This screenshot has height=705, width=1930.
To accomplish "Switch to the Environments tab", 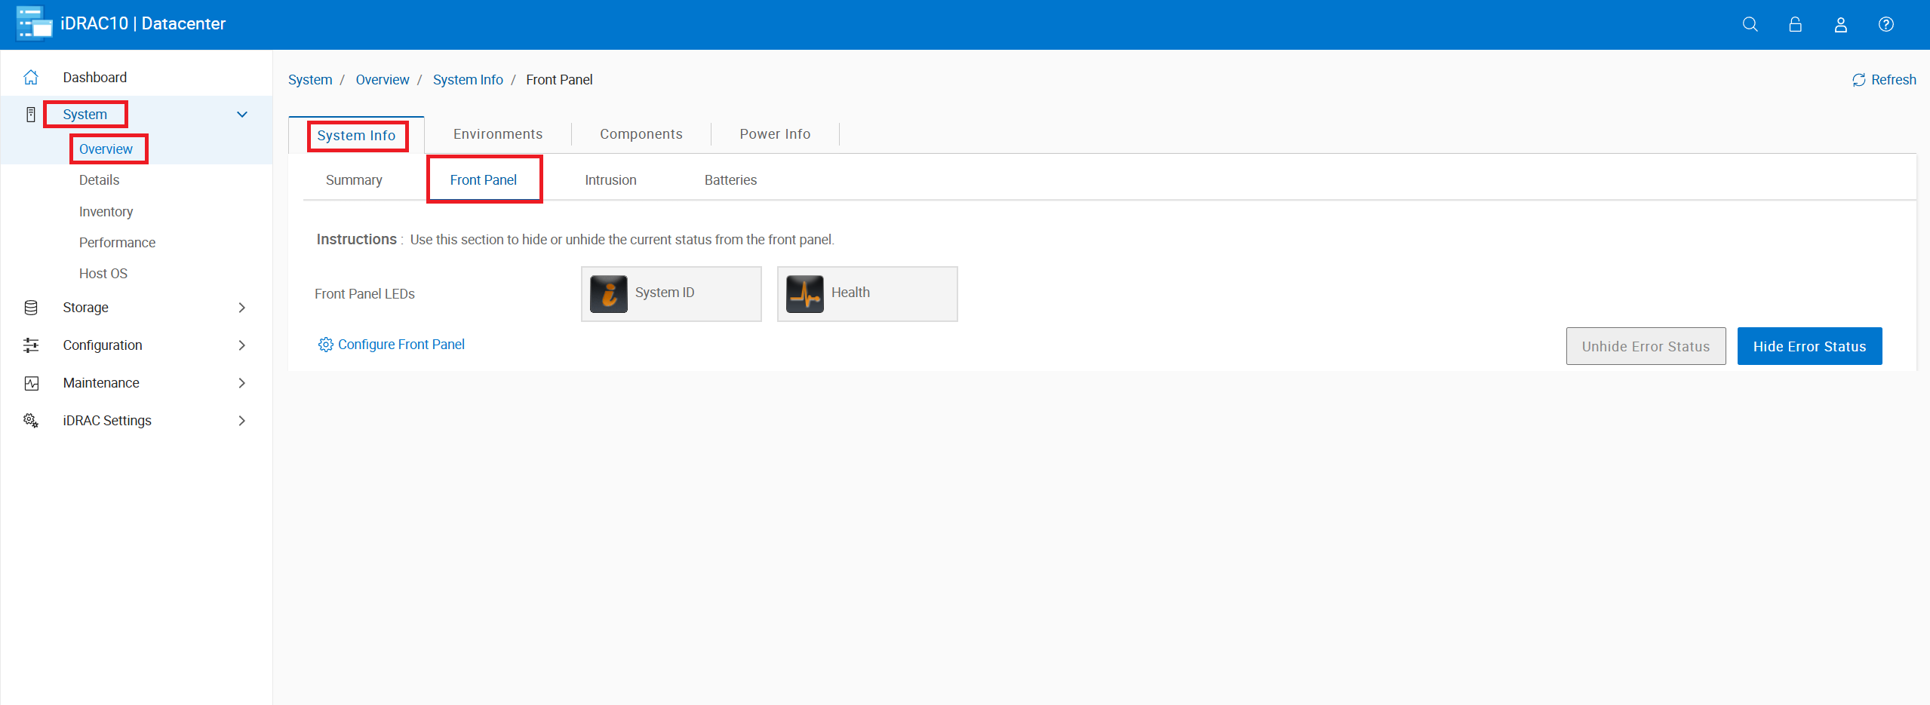I will (x=498, y=134).
